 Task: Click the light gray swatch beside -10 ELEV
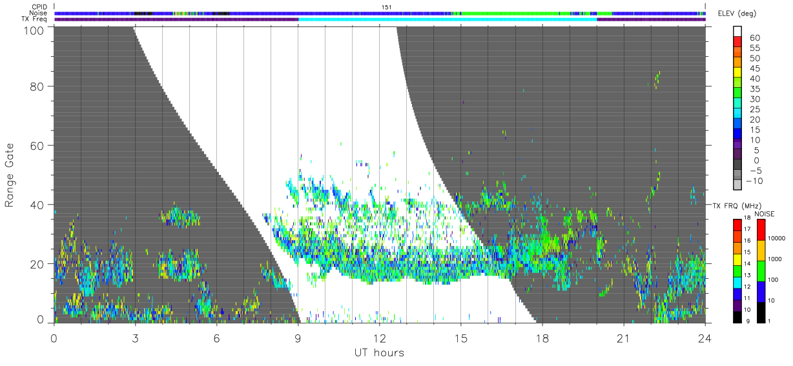pyautogui.click(x=738, y=186)
